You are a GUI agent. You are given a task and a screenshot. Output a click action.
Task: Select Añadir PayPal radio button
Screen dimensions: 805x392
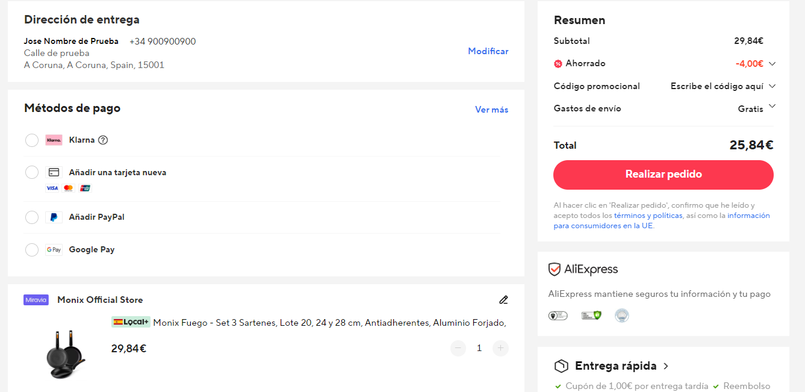(32, 217)
